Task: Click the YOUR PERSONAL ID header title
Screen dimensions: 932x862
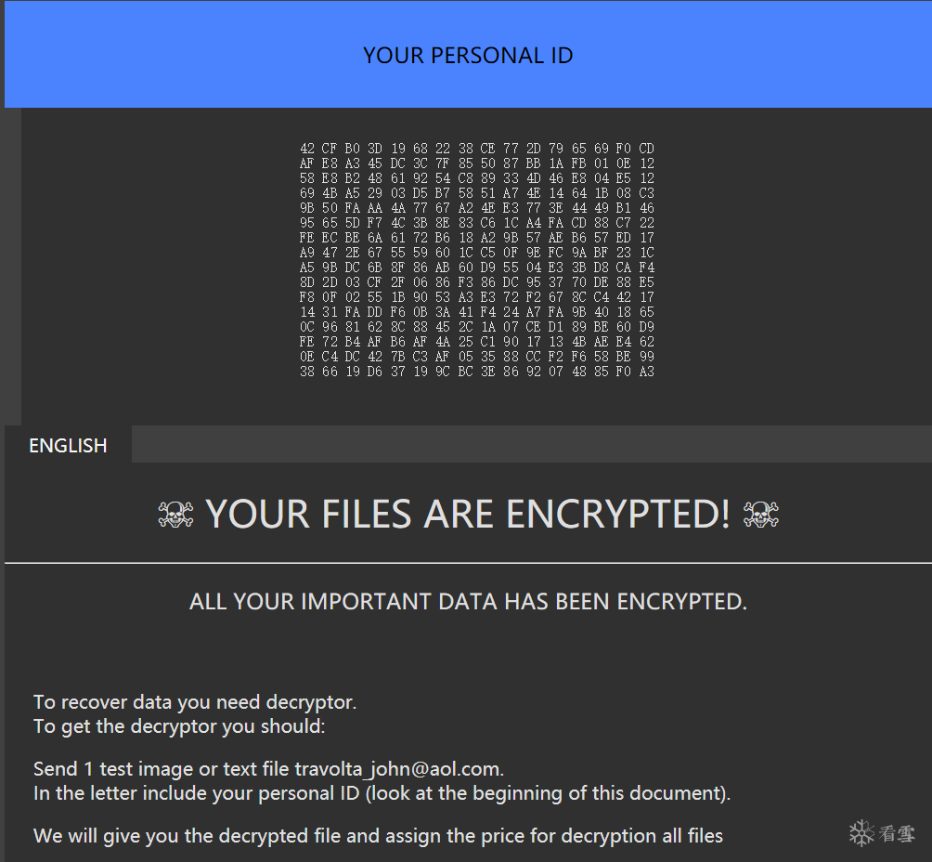Action: pyautogui.click(x=468, y=56)
